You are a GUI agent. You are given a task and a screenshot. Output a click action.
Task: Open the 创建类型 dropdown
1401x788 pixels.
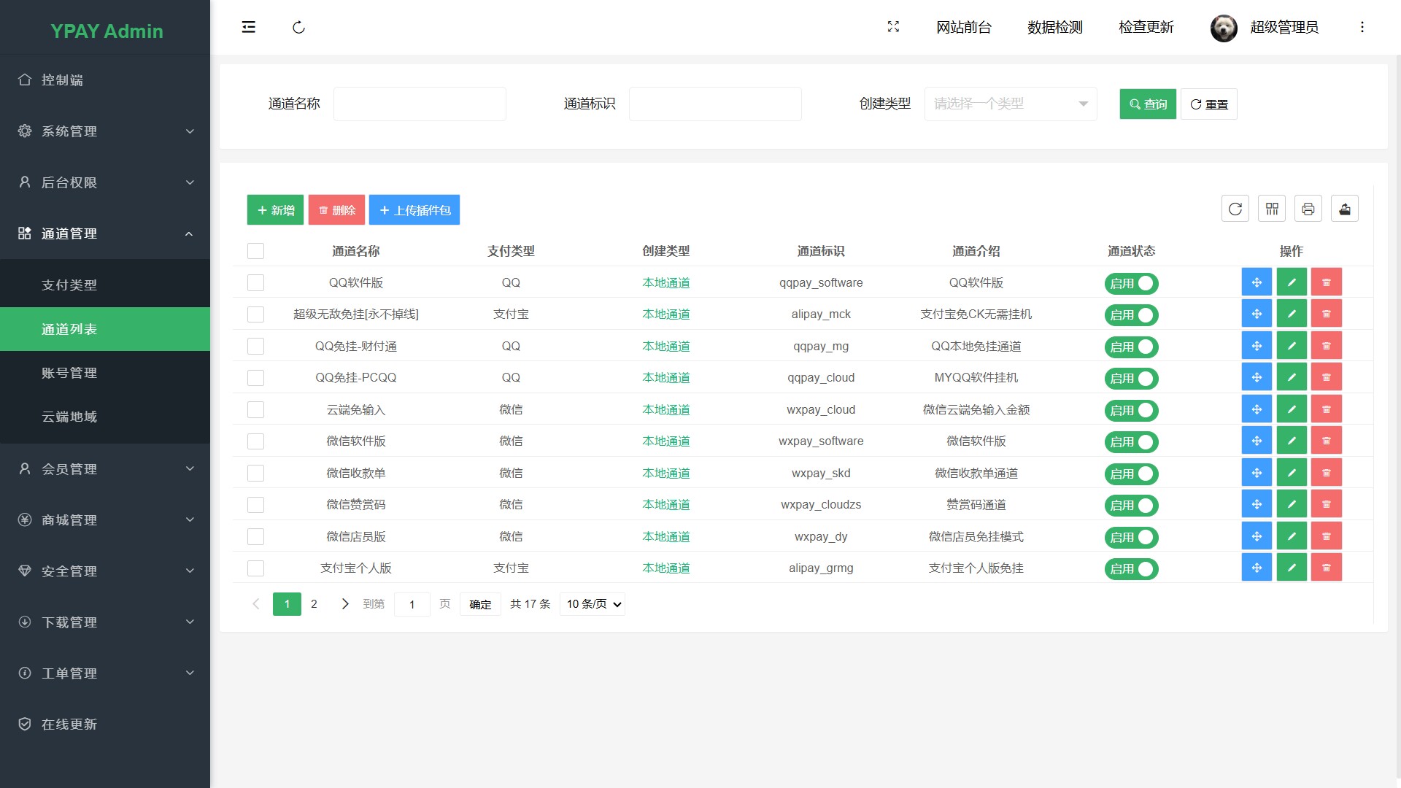(1010, 104)
